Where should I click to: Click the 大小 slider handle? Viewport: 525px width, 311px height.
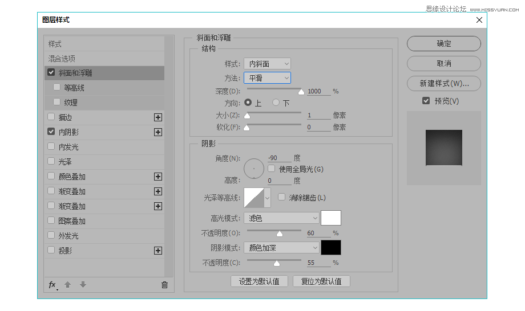pos(247,116)
